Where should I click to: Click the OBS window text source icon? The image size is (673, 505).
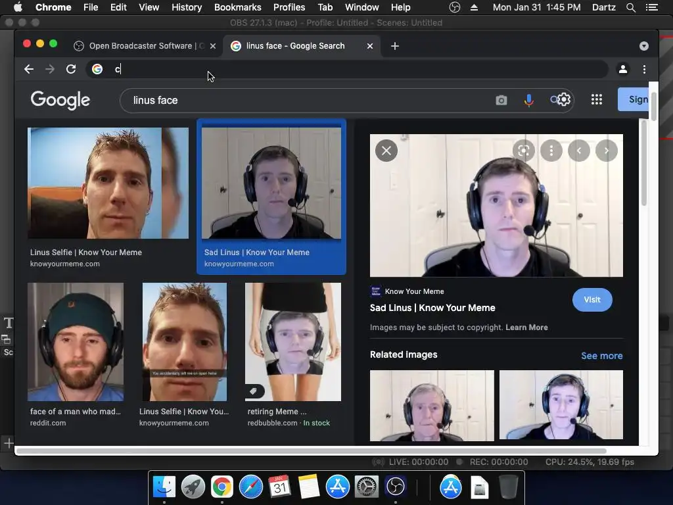8,323
